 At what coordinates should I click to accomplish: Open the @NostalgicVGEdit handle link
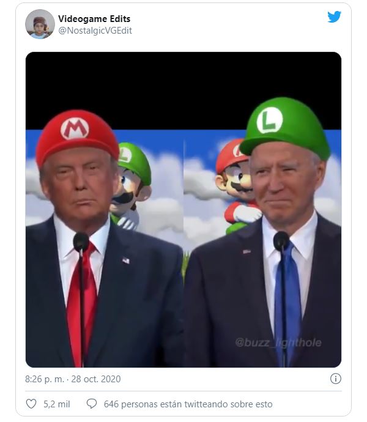(x=95, y=31)
